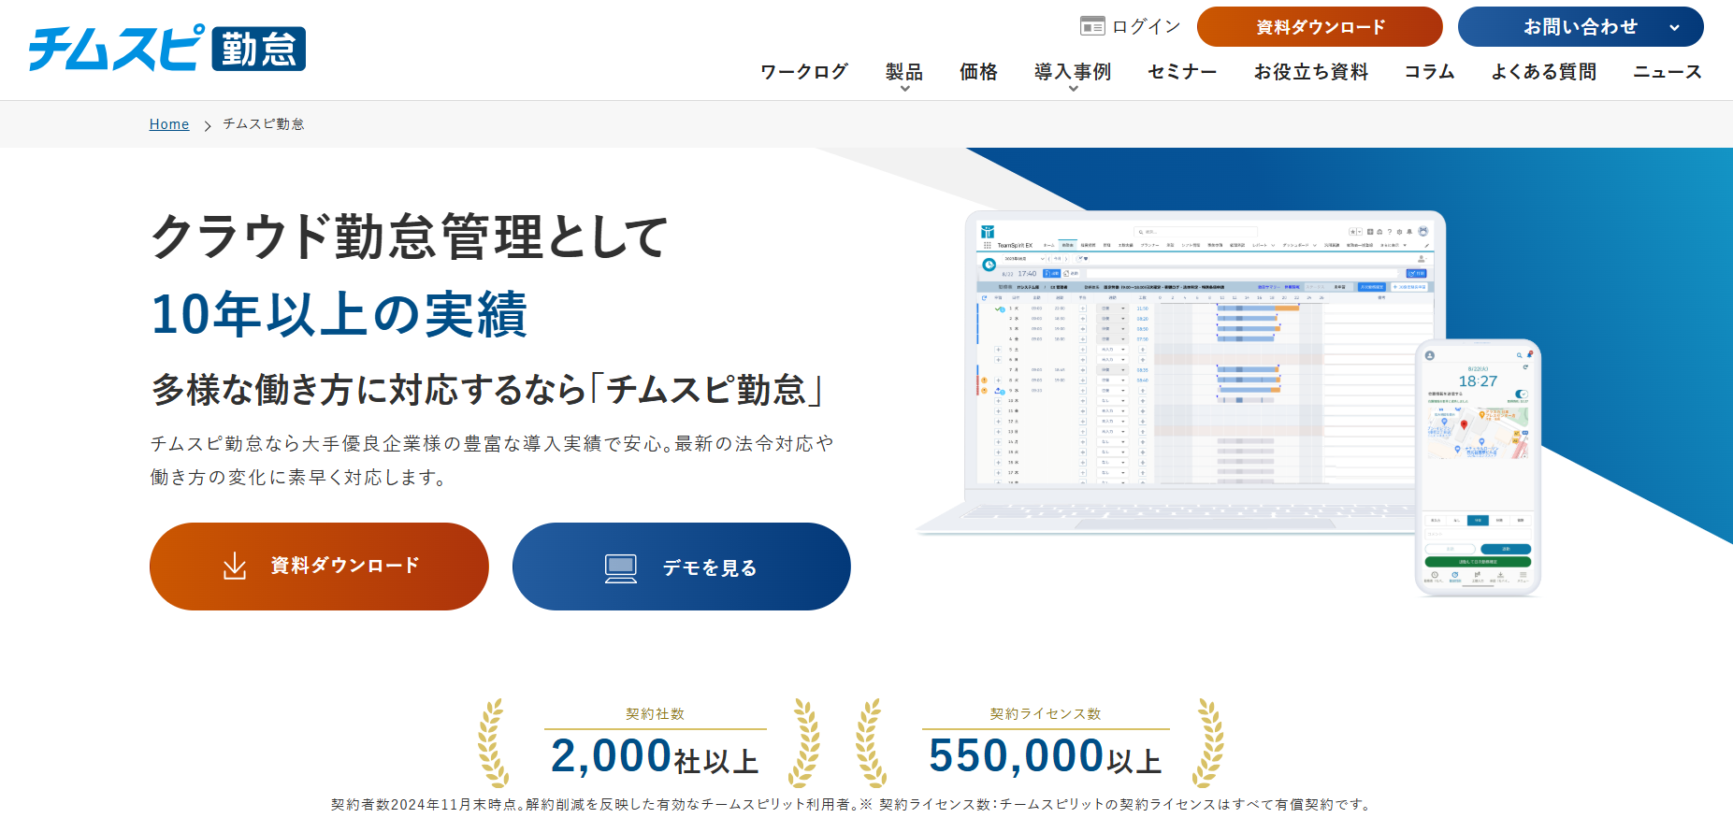Click the smartphone app screenshot

1478,467
